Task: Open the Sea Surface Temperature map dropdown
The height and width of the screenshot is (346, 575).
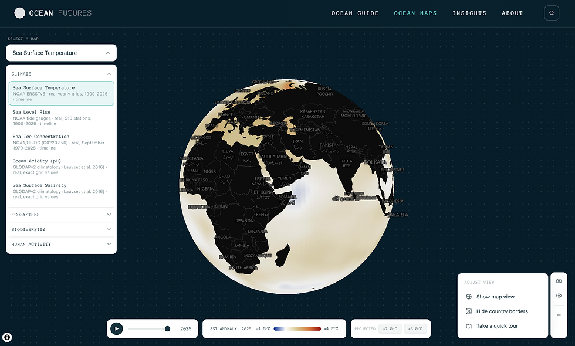Action: [x=62, y=53]
